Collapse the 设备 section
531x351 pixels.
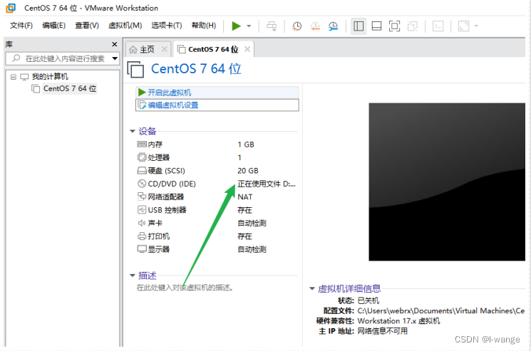(133, 131)
